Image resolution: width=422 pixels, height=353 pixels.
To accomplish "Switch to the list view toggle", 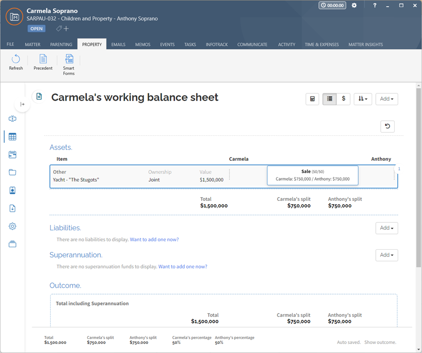I will 330,99.
